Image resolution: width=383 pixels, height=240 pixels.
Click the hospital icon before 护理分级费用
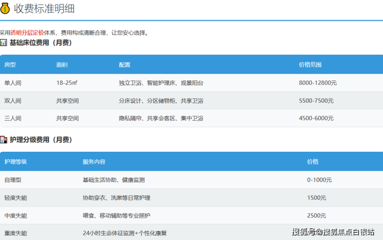click(x=4, y=140)
